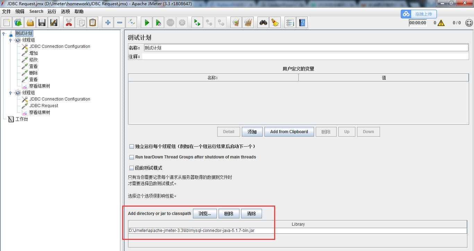Start the test with green play icon
This screenshot has height=251, width=474.
pos(147,23)
